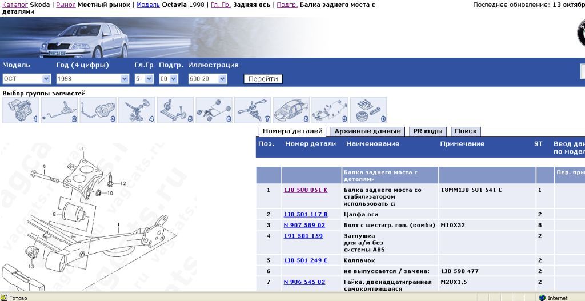Select parts group 9 electrics icon
585x301 pixels.
pos(330,110)
